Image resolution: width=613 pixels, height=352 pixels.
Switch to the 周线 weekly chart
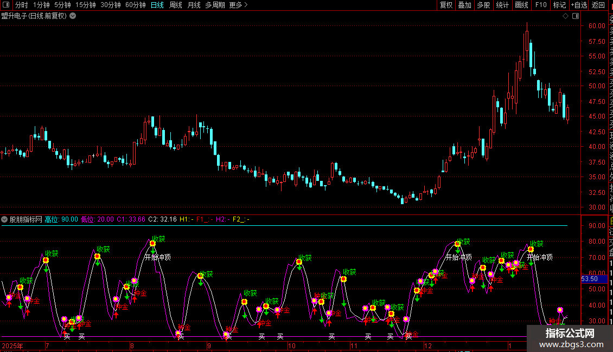[x=176, y=5]
